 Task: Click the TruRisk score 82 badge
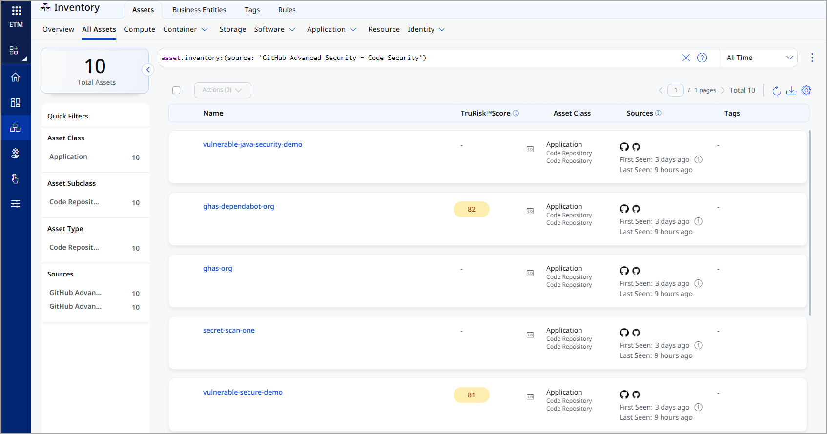[x=471, y=209]
